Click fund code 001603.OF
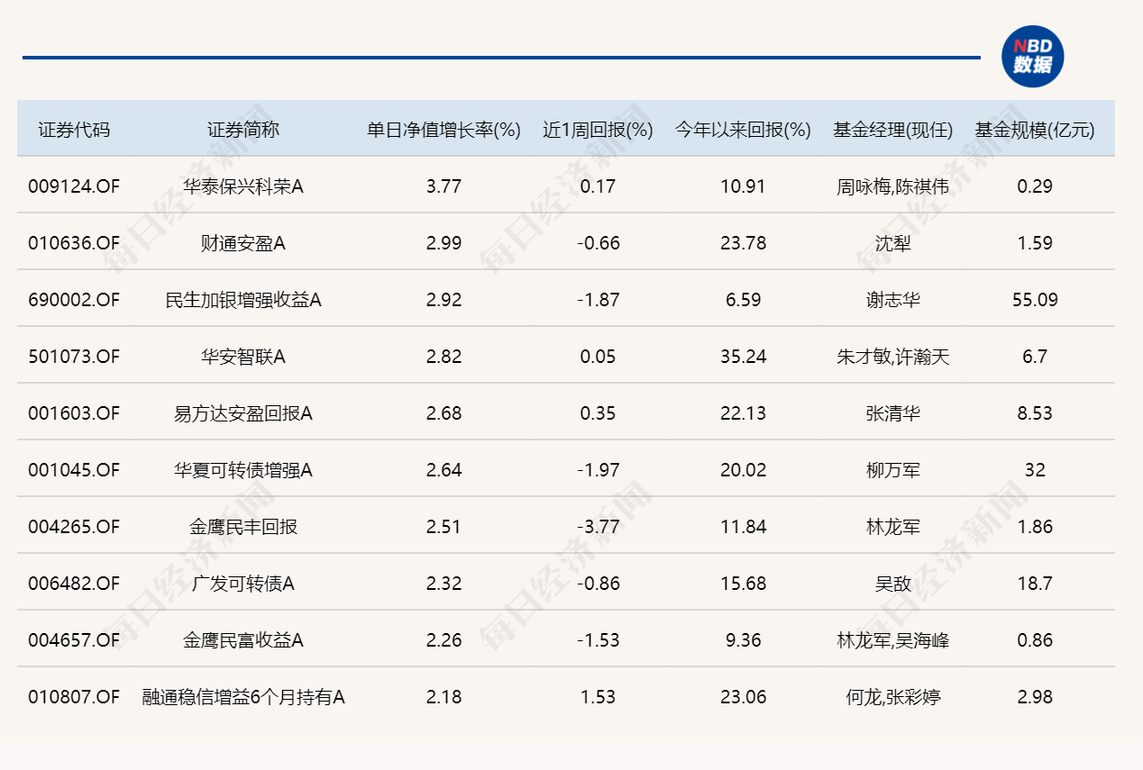The width and height of the screenshot is (1143, 770). pyautogui.click(x=74, y=413)
